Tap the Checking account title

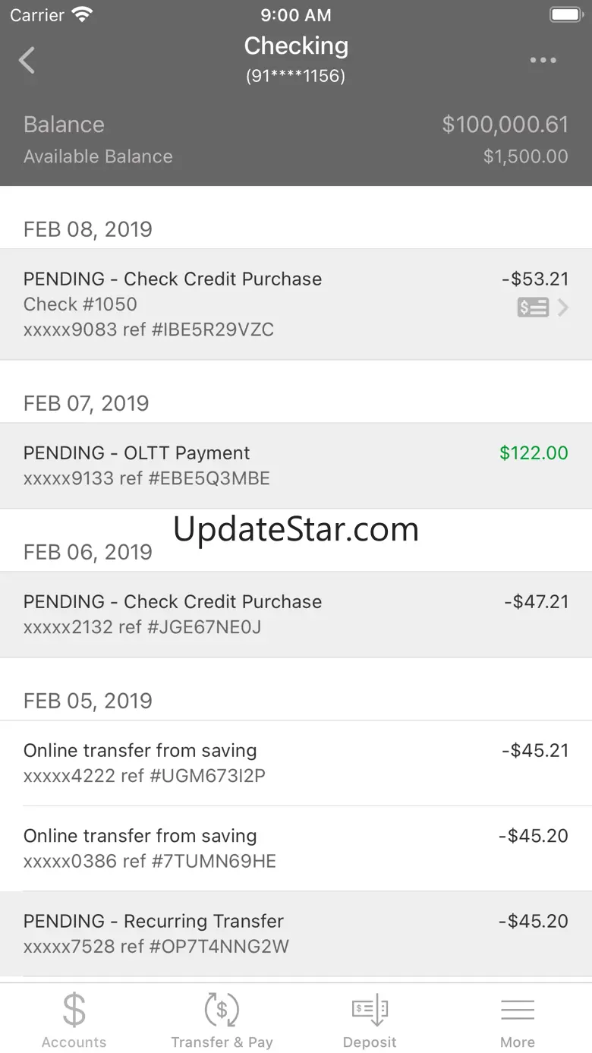[x=296, y=46]
